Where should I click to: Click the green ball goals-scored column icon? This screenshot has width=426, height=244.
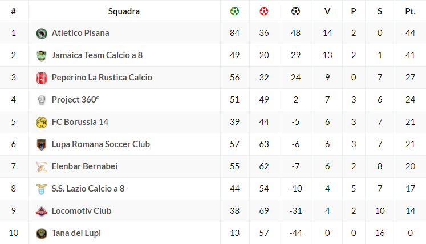(234, 11)
